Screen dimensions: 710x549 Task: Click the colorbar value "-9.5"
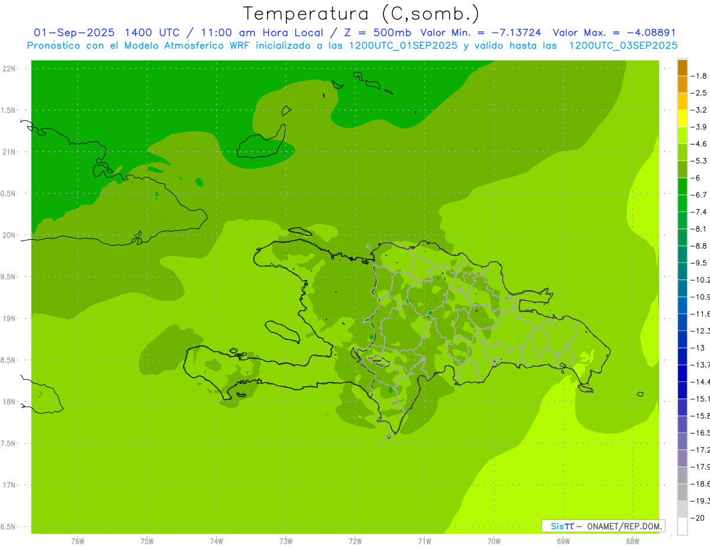point(699,263)
